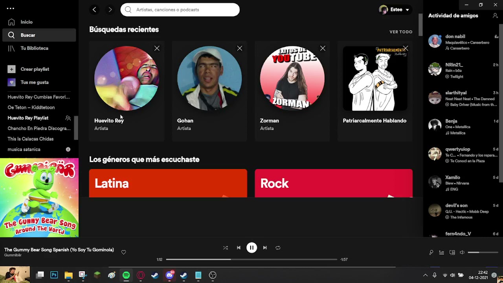Expand hidden system tray icons
The image size is (503, 283).
click(x=425, y=275)
